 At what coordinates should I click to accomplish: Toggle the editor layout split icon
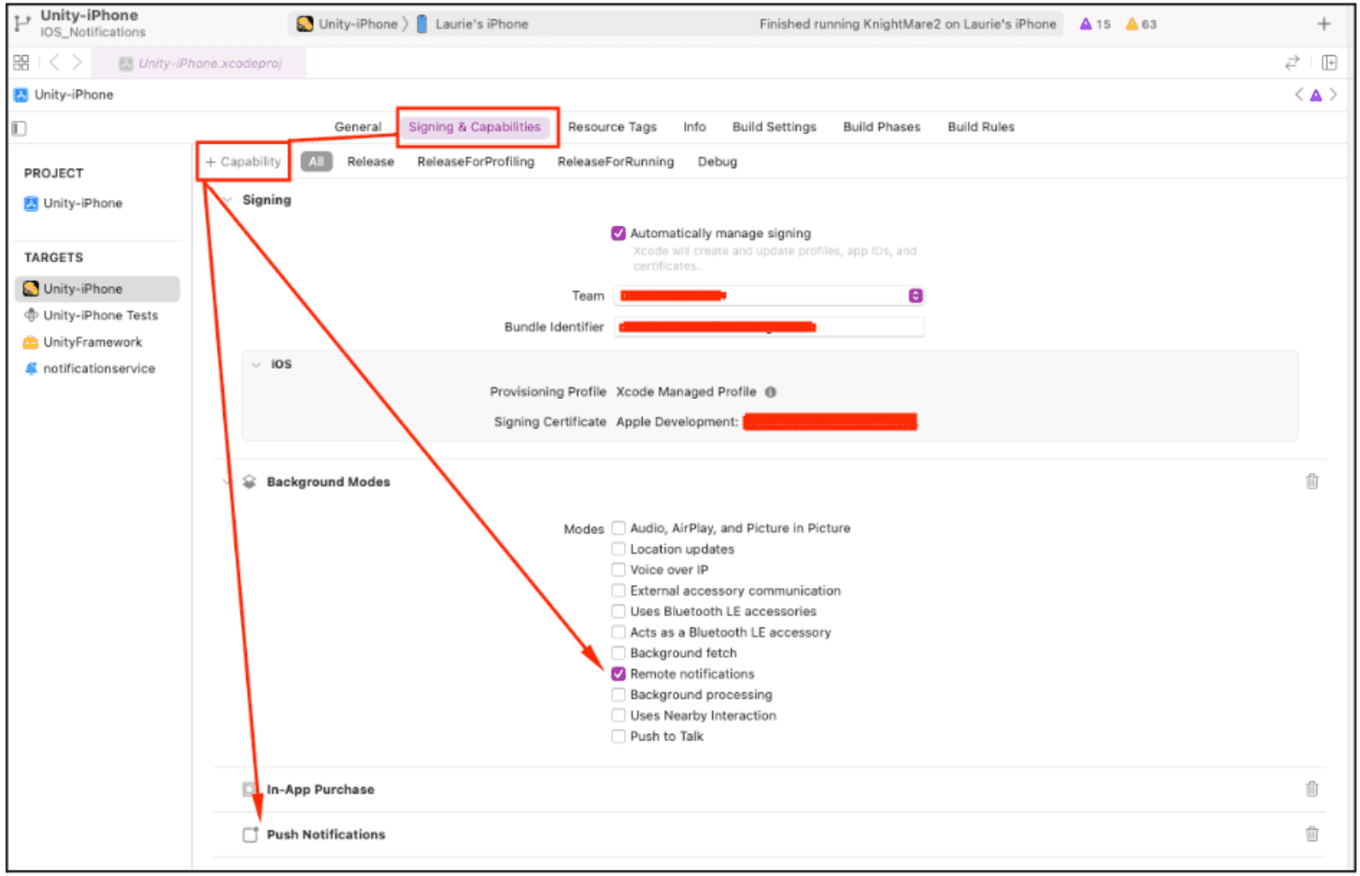coord(1329,62)
